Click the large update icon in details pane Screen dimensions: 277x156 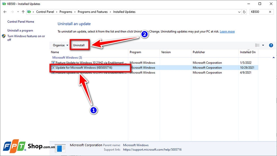coord(60,148)
